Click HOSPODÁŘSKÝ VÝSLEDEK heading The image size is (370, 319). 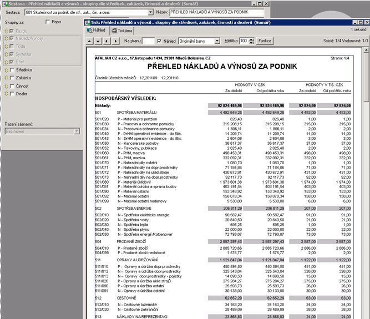pyautogui.click(x=125, y=98)
